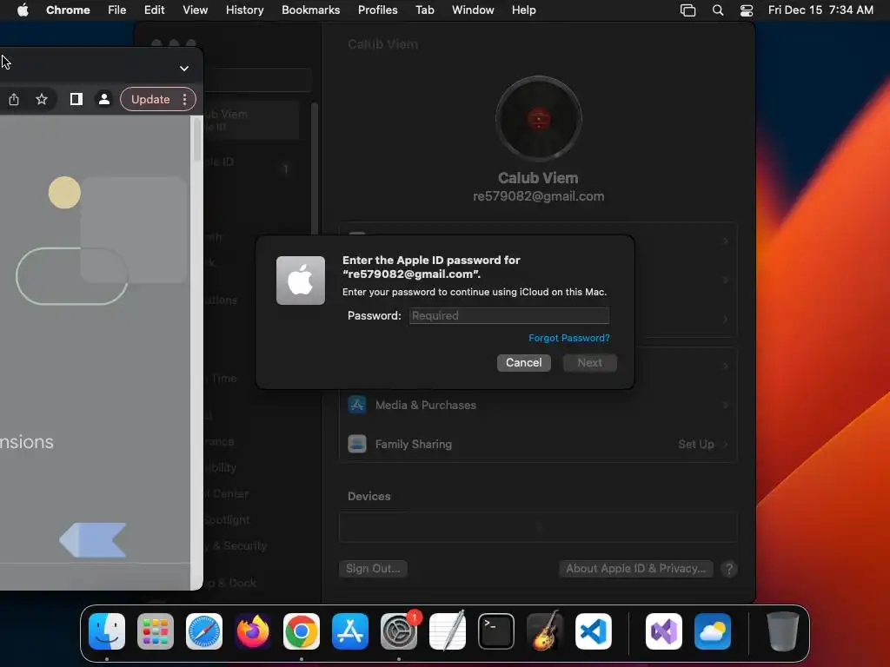Expand the Chrome tab search chevron
The image size is (890, 667).
[184, 68]
